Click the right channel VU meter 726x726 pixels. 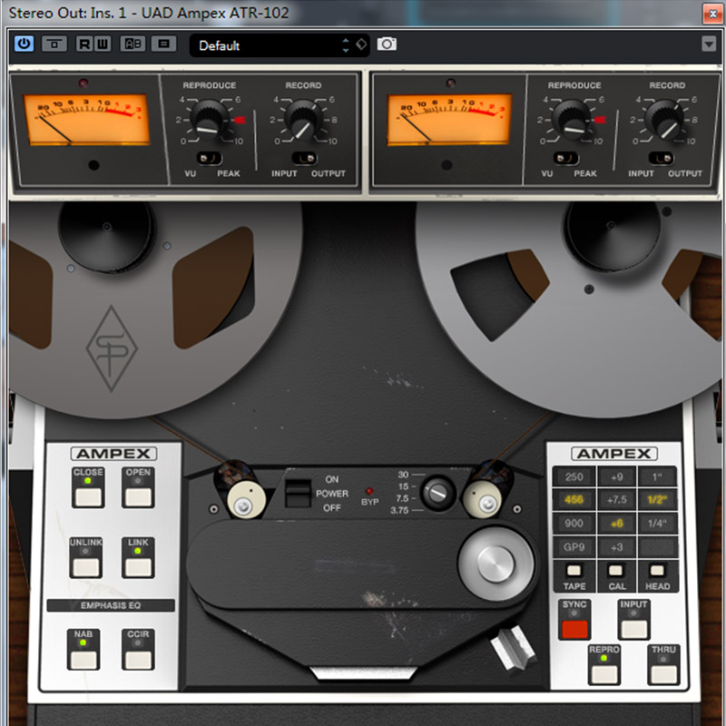(449, 120)
